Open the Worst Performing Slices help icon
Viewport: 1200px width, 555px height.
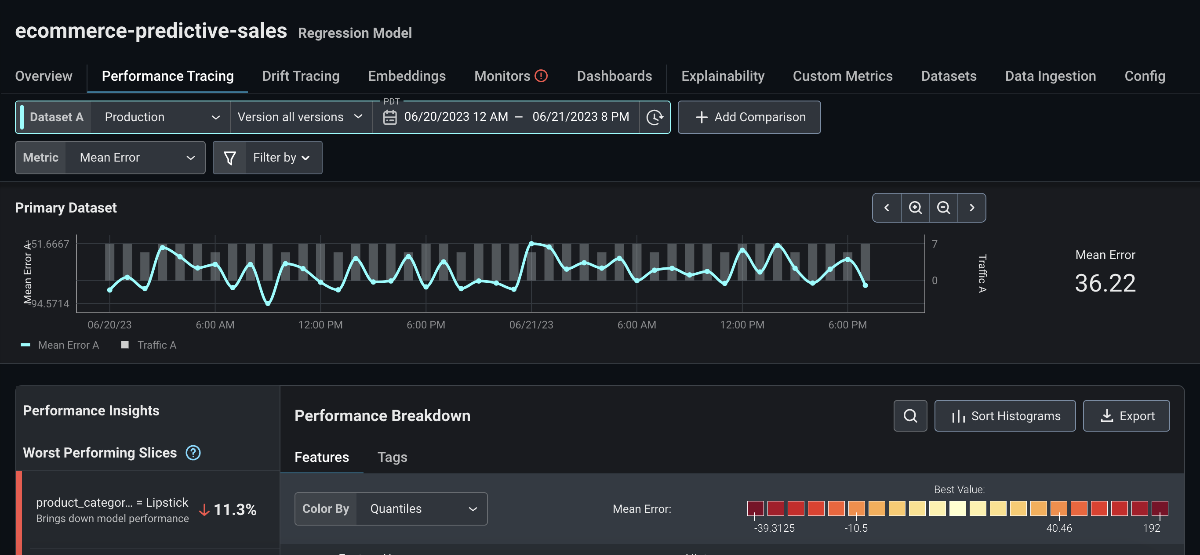(193, 453)
